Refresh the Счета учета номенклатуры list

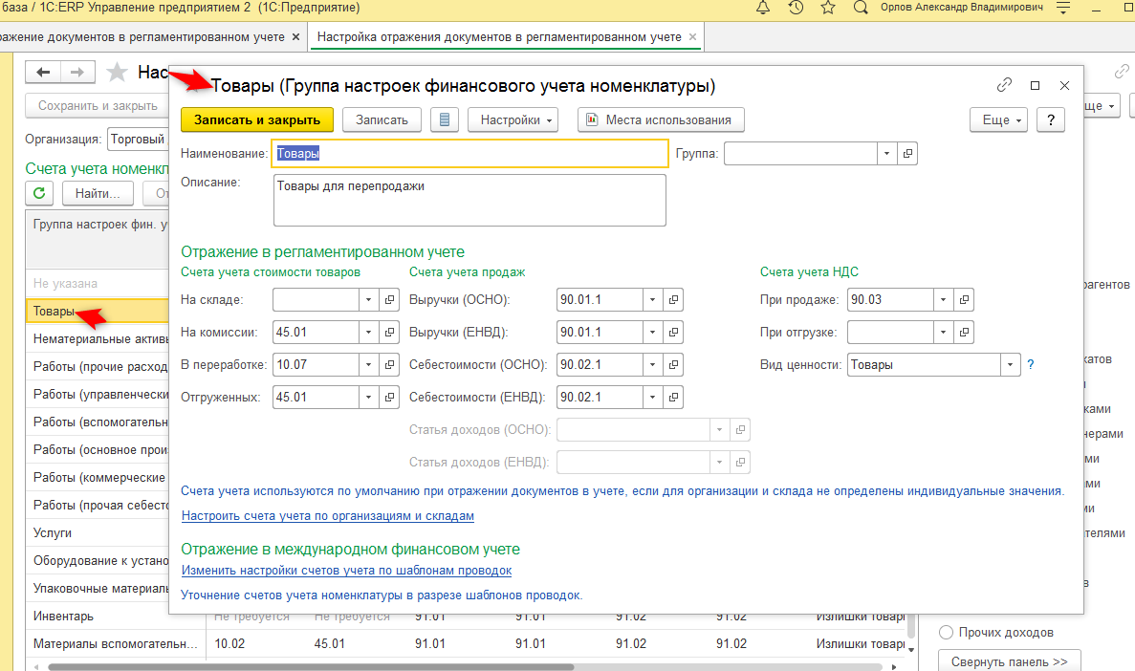pos(39,193)
